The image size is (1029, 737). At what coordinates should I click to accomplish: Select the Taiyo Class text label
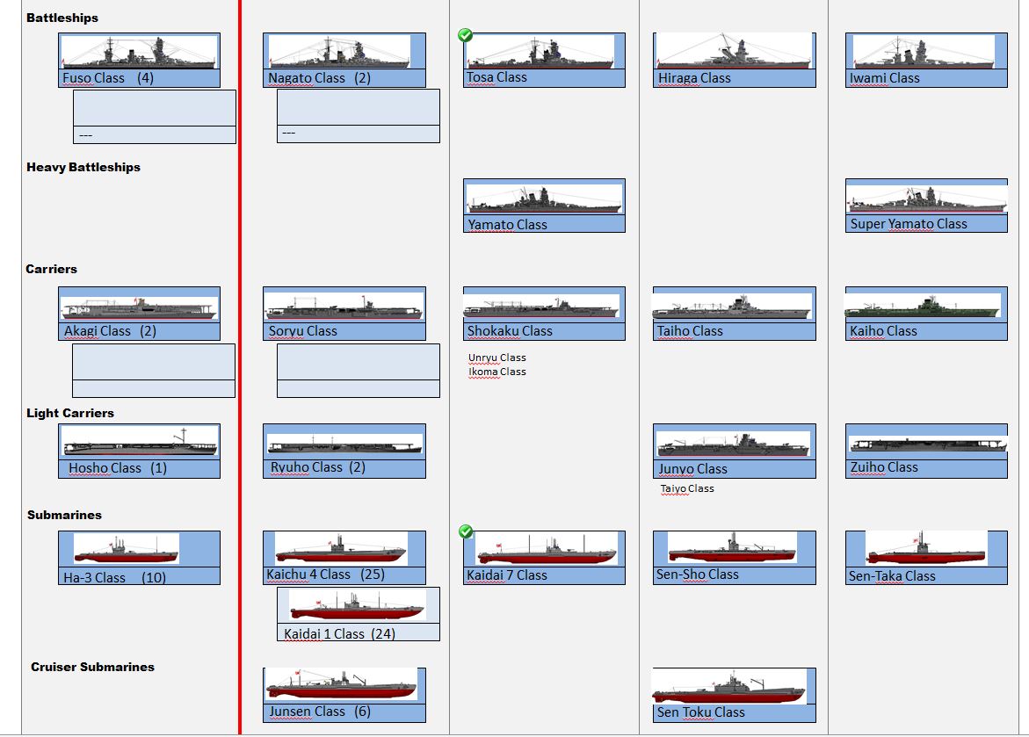[687, 488]
